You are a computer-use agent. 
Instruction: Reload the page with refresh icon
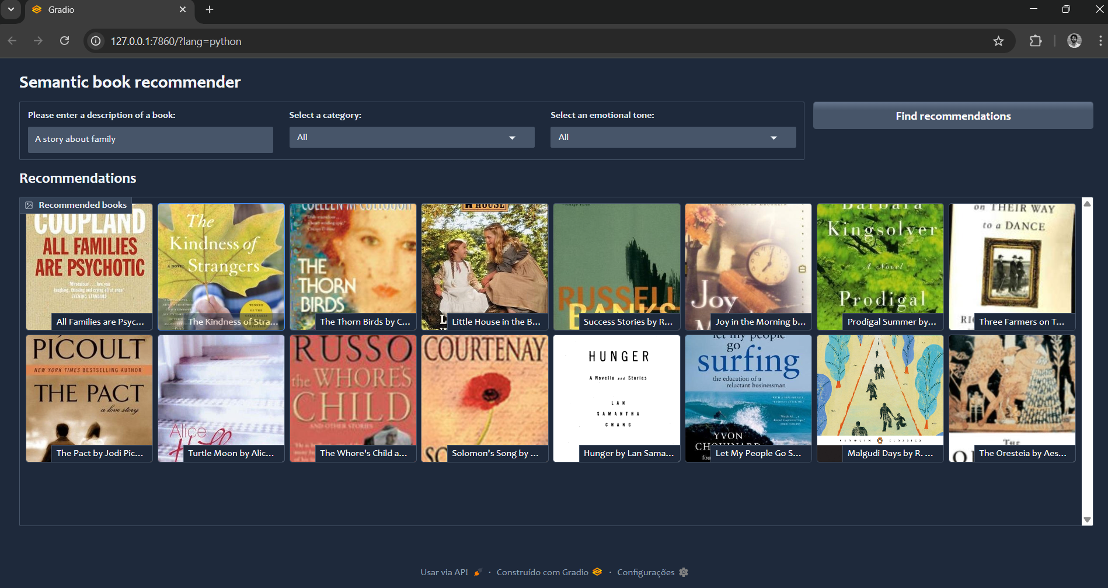pyautogui.click(x=65, y=41)
